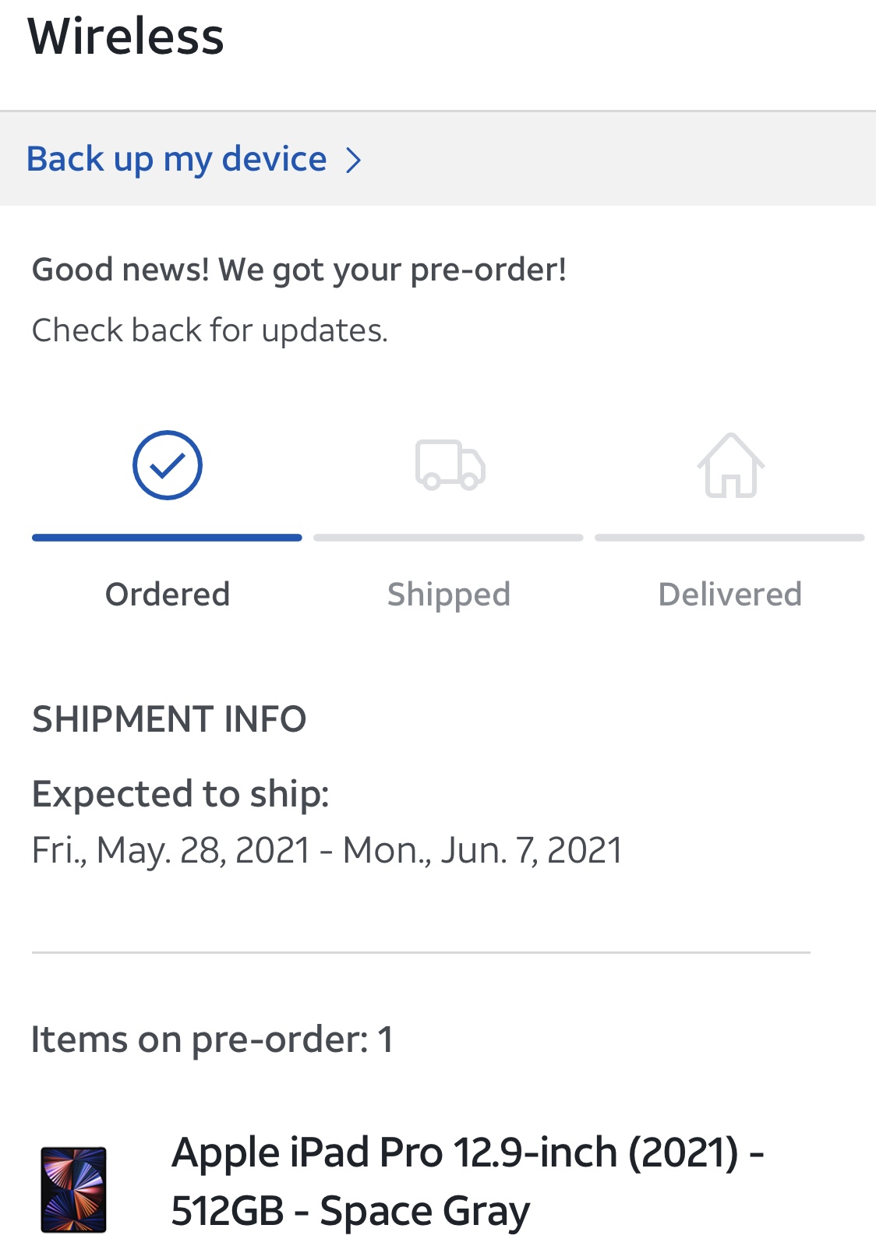Viewport: 876px width, 1246px height.
Task: Click the Expected to ship label
Action: (181, 794)
